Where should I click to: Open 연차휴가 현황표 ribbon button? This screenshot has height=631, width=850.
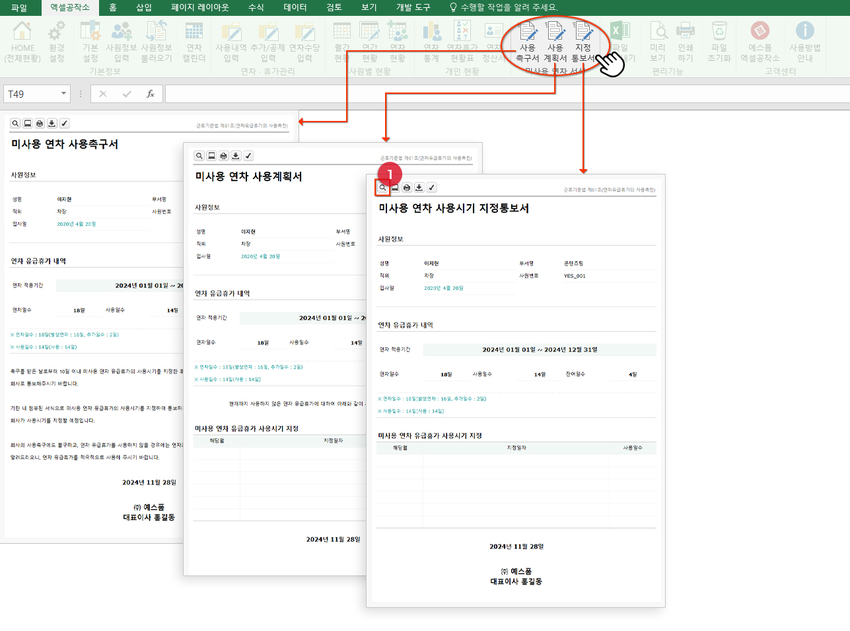pyautogui.click(x=462, y=42)
